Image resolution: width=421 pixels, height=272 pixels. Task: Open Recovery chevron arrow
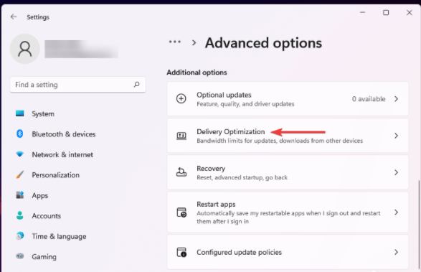397,172
